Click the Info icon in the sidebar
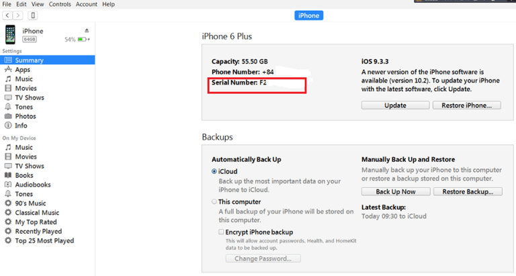516x276 pixels. pyautogui.click(x=8, y=126)
